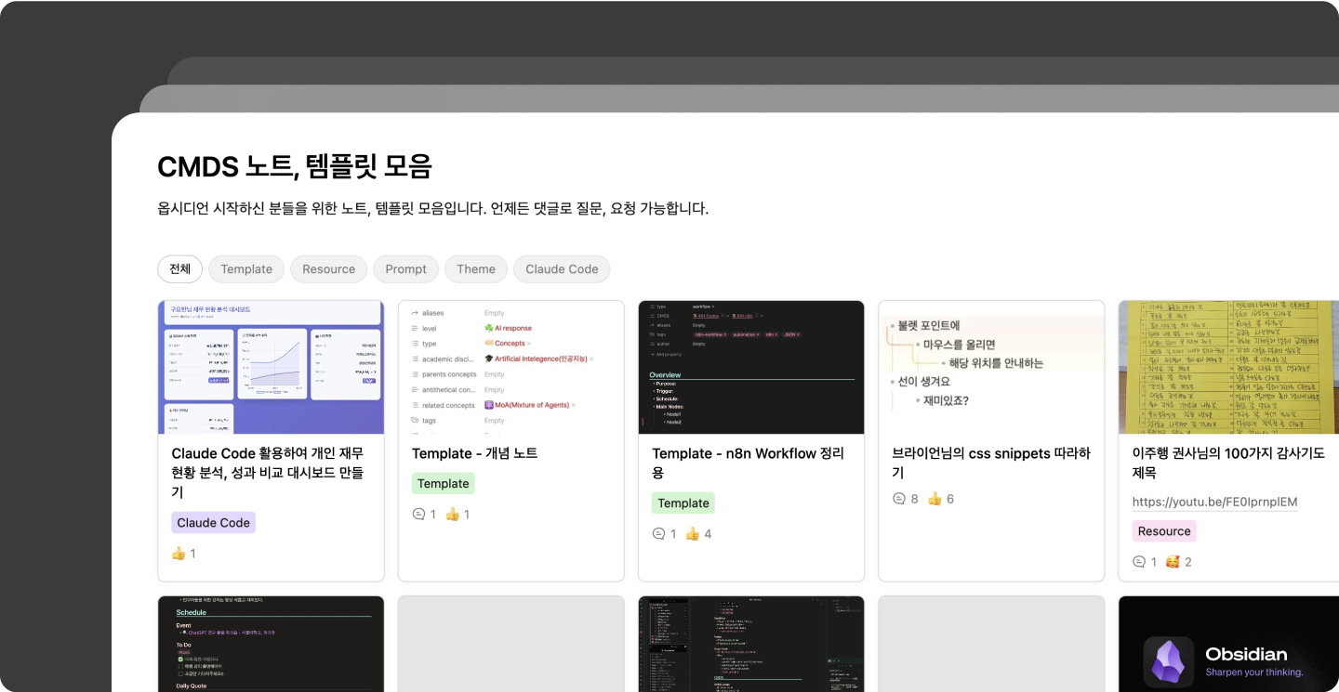Click the Claude Code tag on first card
This screenshot has width=1339, height=692.
pos(214,523)
